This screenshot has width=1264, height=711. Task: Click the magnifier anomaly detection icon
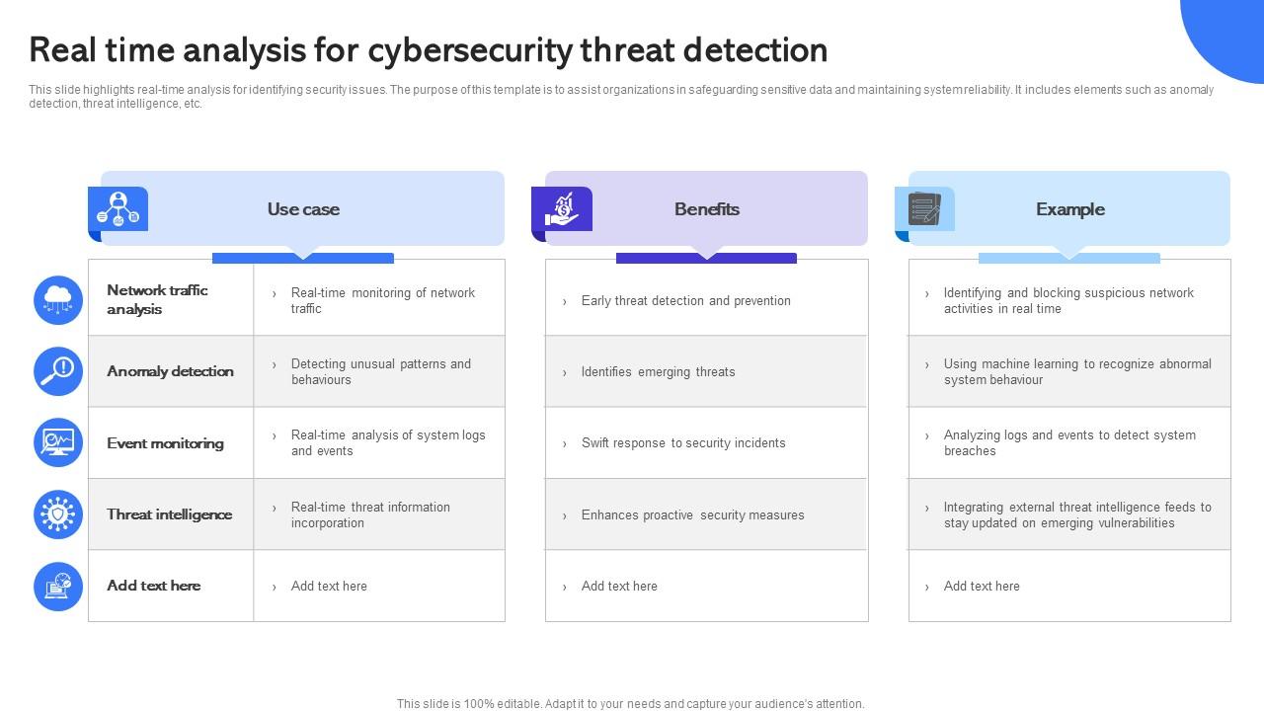click(x=58, y=371)
